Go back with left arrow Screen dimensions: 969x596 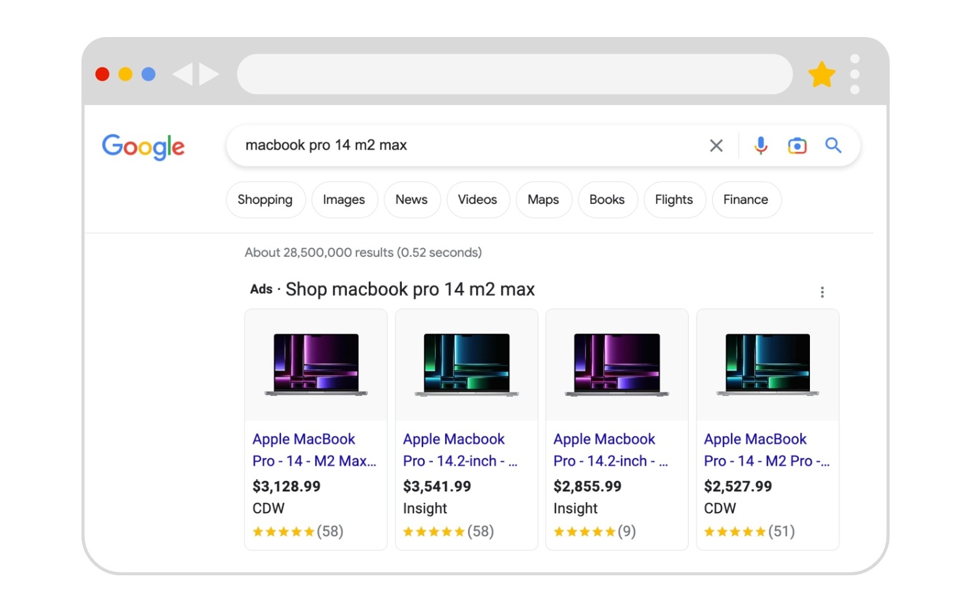(183, 74)
